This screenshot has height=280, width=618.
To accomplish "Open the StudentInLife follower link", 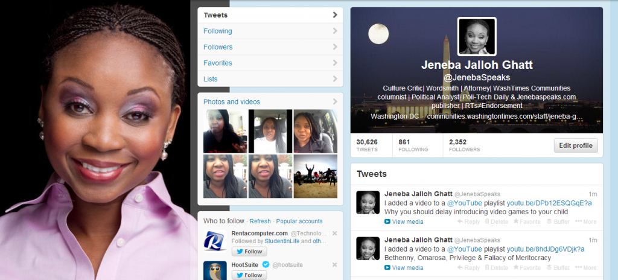I will coord(282,241).
